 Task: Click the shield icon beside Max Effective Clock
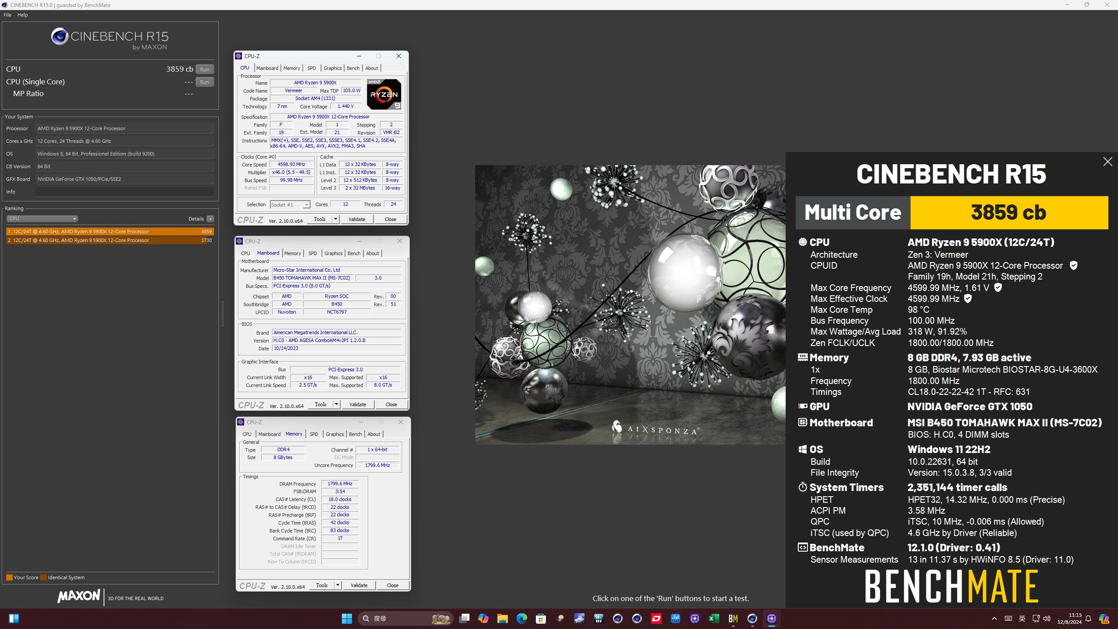(968, 299)
